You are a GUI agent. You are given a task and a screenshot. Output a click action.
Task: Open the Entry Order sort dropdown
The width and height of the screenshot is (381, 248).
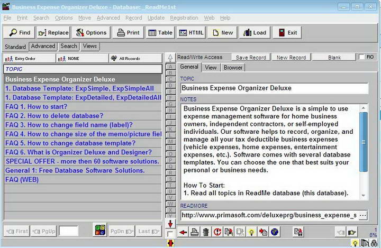(29, 59)
